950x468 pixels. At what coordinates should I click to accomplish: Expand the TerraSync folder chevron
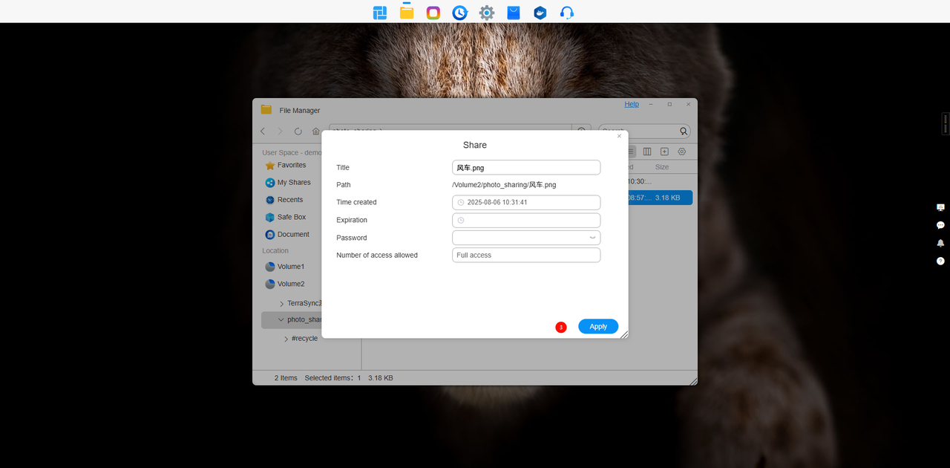pyautogui.click(x=282, y=304)
